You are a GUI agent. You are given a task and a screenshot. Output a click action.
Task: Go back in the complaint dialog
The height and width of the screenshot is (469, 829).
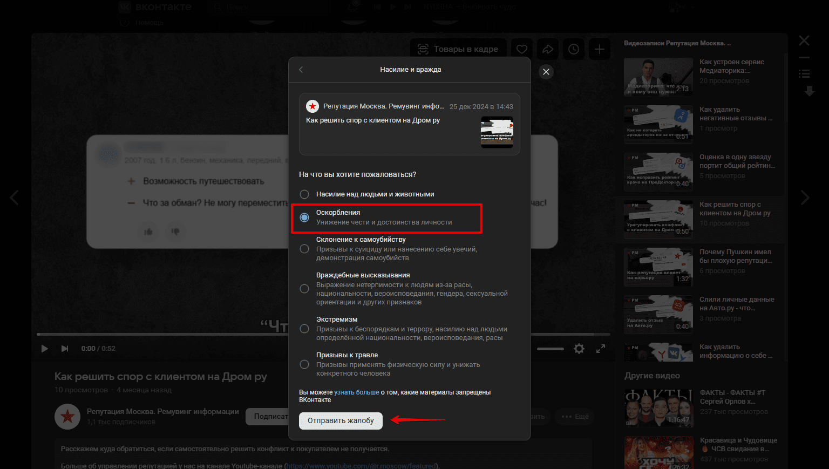[x=301, y=70]
